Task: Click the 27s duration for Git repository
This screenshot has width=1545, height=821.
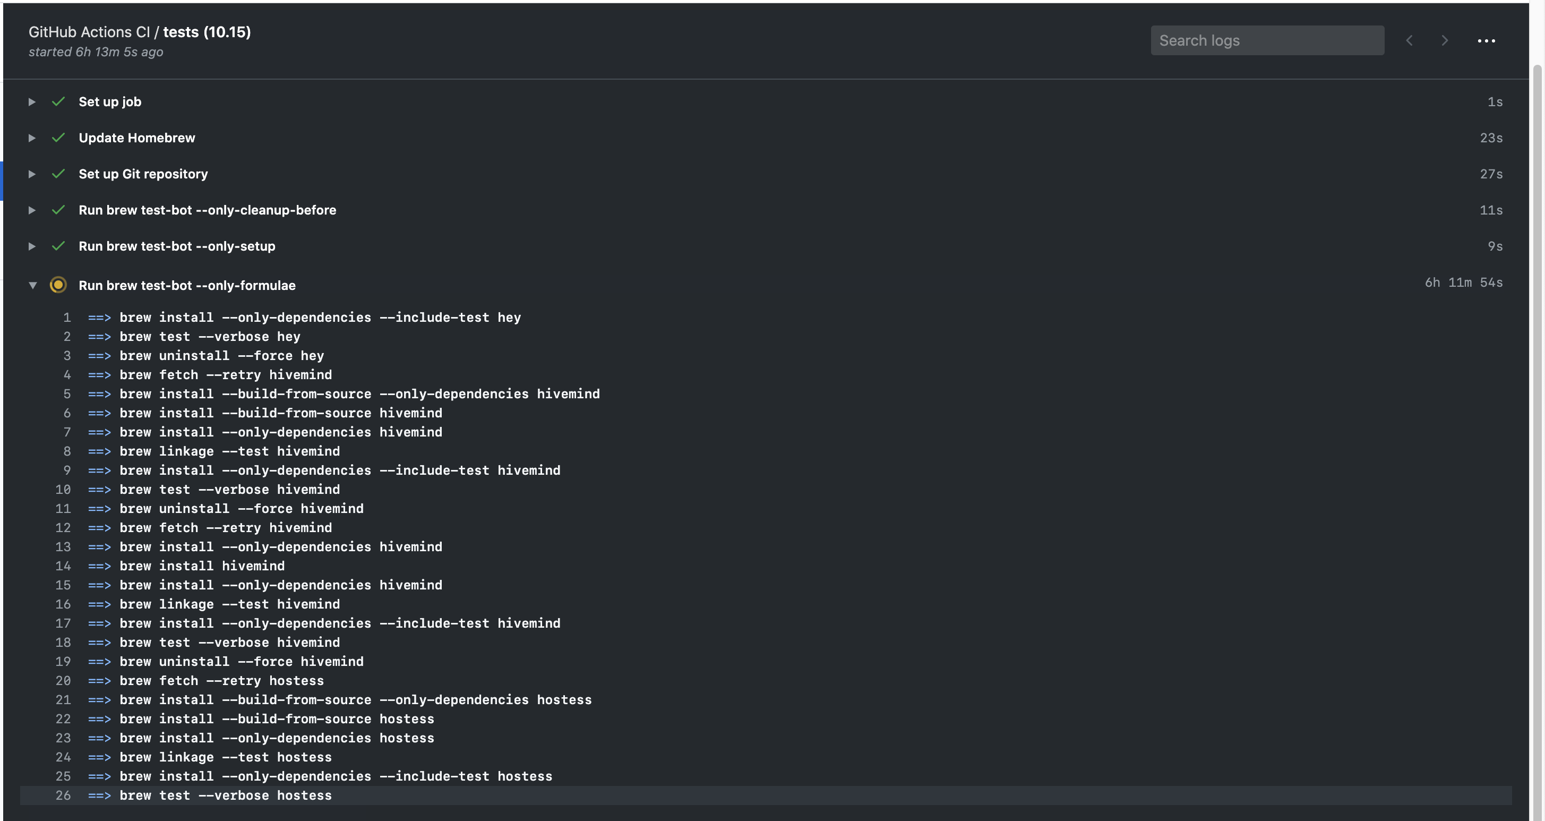Action: (x=1491, y=174)
